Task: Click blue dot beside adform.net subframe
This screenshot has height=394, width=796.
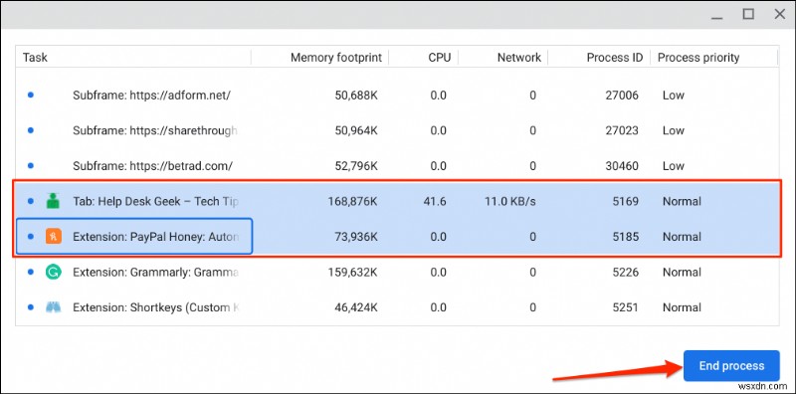Action: tap(31, 95)
